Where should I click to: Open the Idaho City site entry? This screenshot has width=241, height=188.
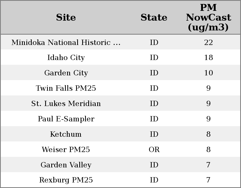66,58
